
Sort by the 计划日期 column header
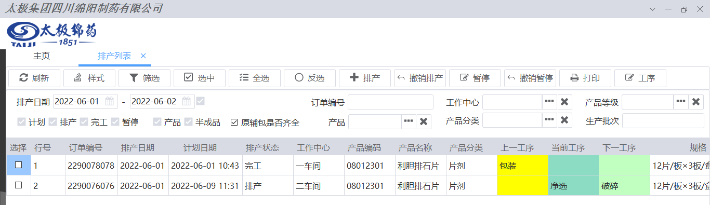[x=200, y=147]
